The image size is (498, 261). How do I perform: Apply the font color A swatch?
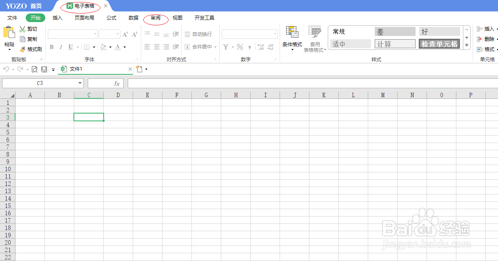click(118, 47)
